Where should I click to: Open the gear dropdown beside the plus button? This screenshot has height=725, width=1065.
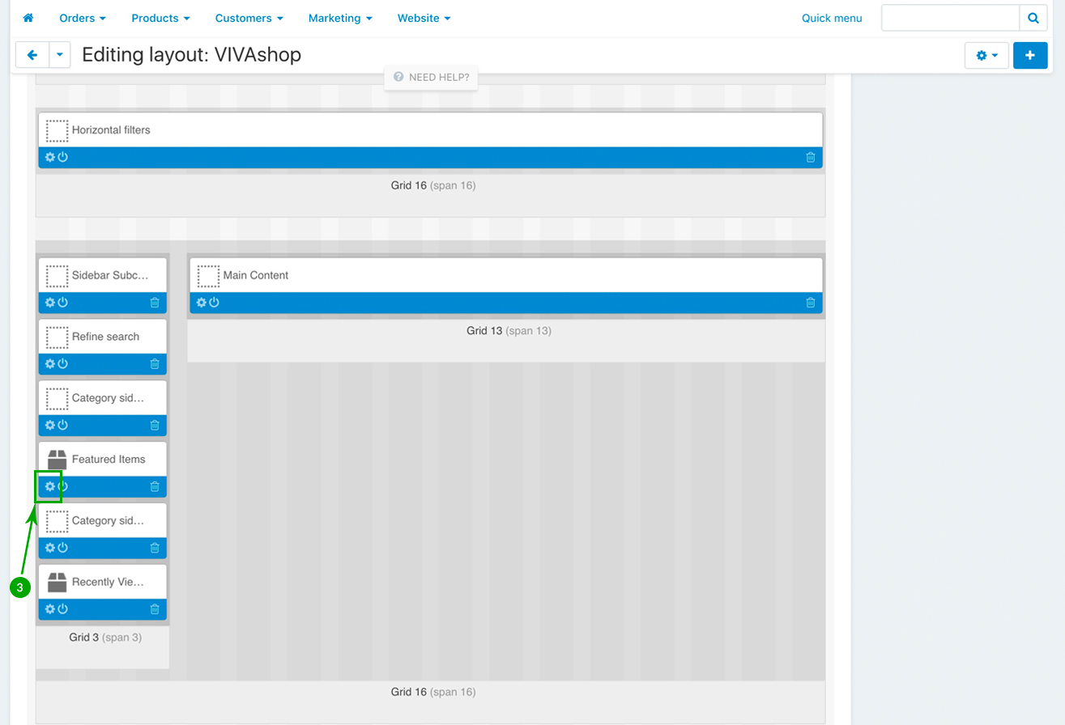tap(986, 55)
